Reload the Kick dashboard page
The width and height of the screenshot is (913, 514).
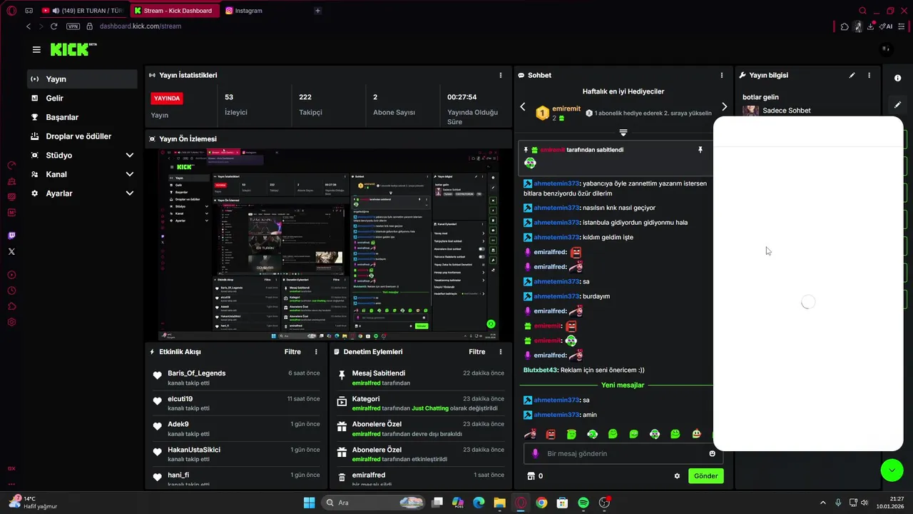click(53, 26)
